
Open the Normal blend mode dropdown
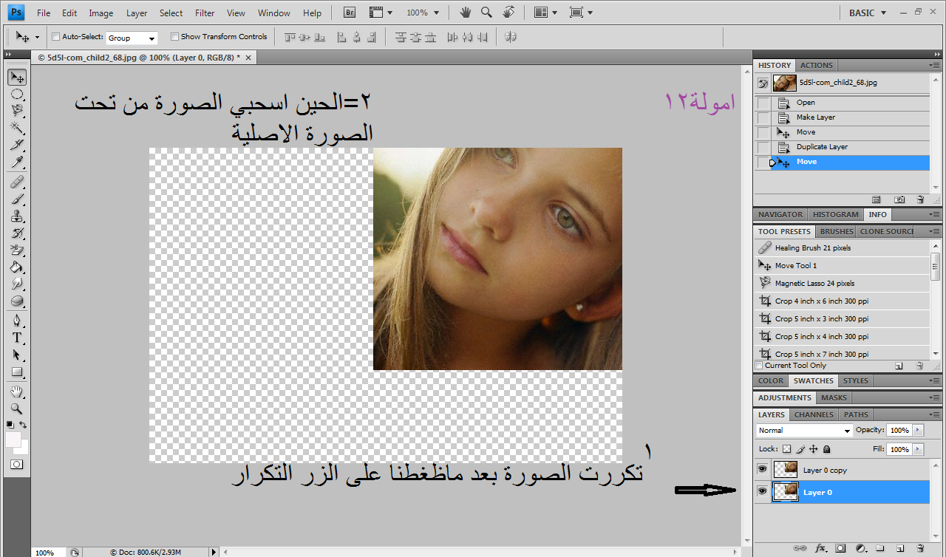tap(804, 431)
